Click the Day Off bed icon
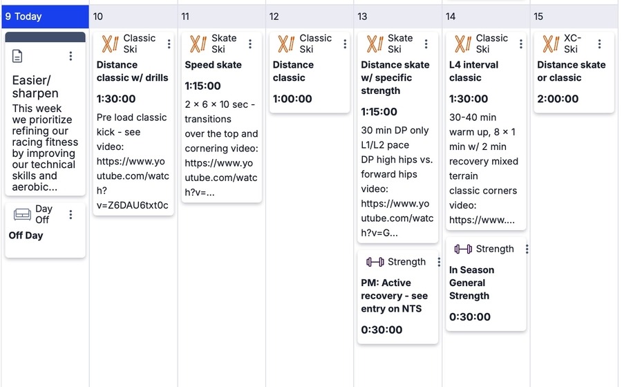This screenshot has height=387, width=622. click(22, 214)
